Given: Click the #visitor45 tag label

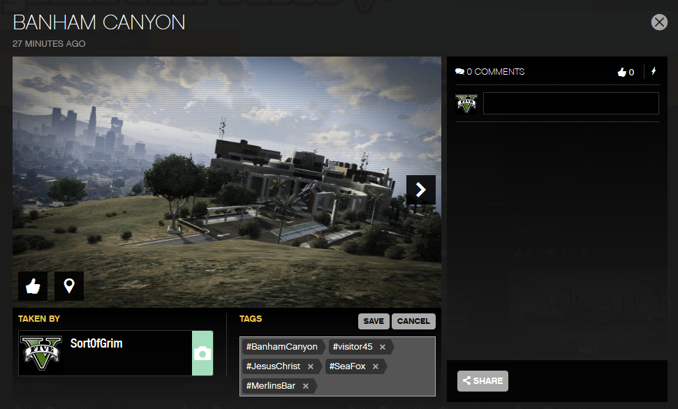Looking at the screenshot, I should pyautogui.click(x=353, y=347).
